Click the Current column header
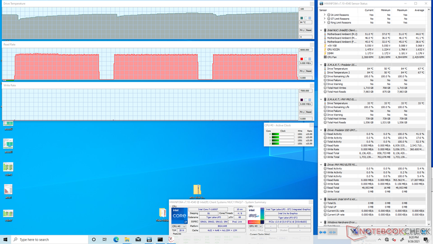The width and height of the screenshot is (433, 244). [369, 10]
